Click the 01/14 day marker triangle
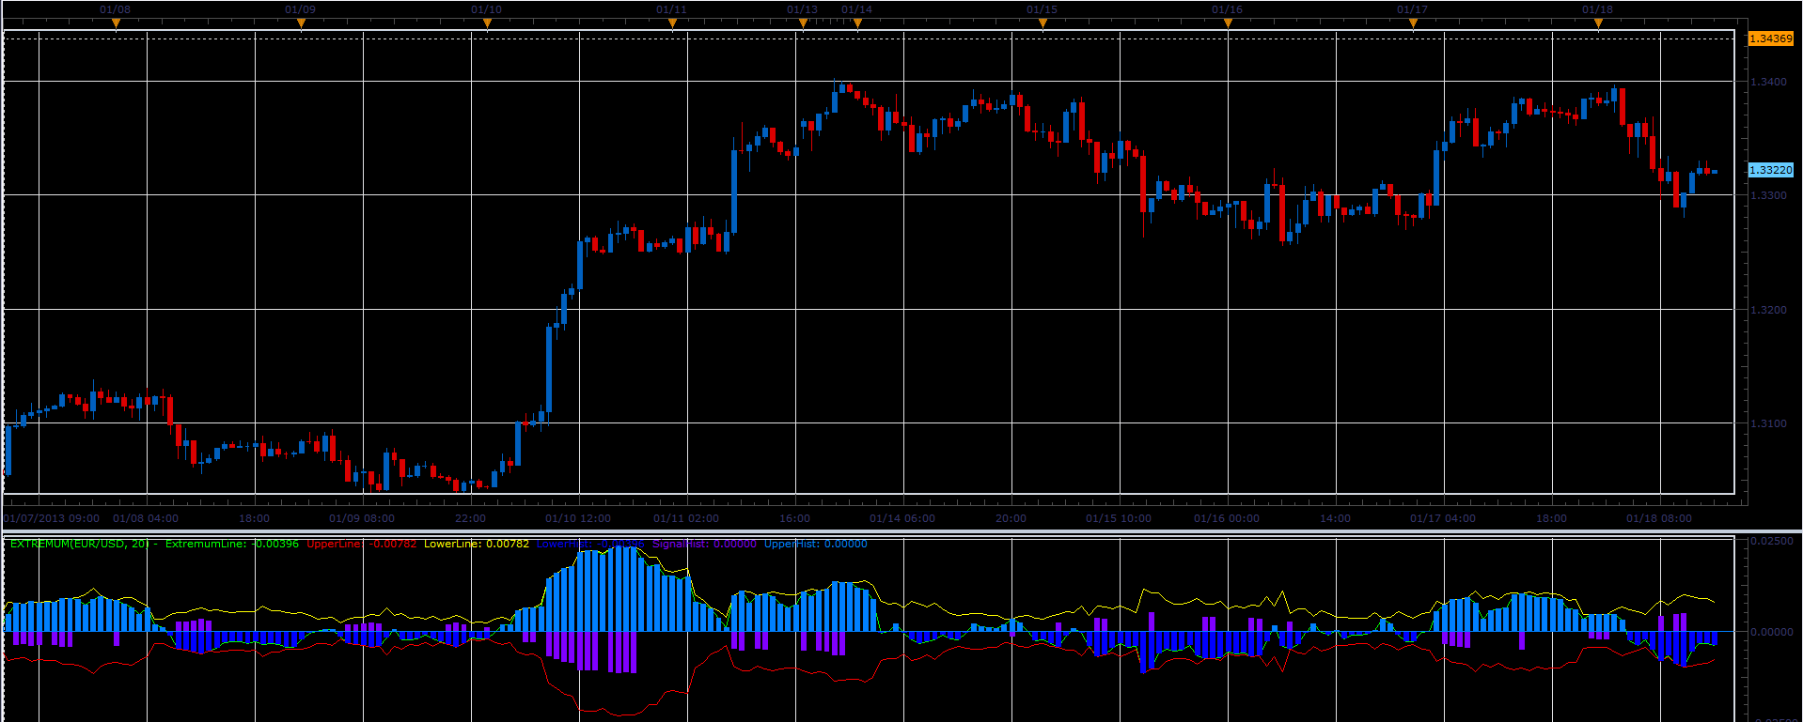1803x722 pixels. click(857, 23)
